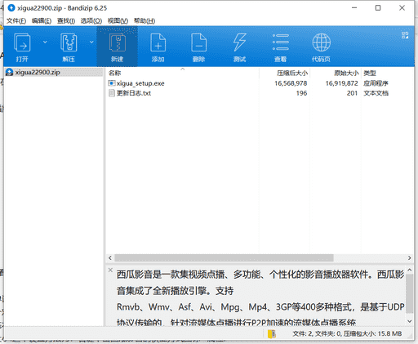Click the original size 201 cell

352,93
